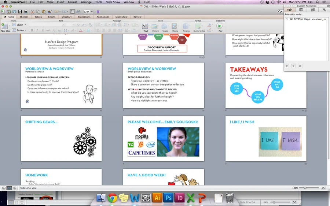Adjust the zoom slider in the status bar

click(305, 188)
